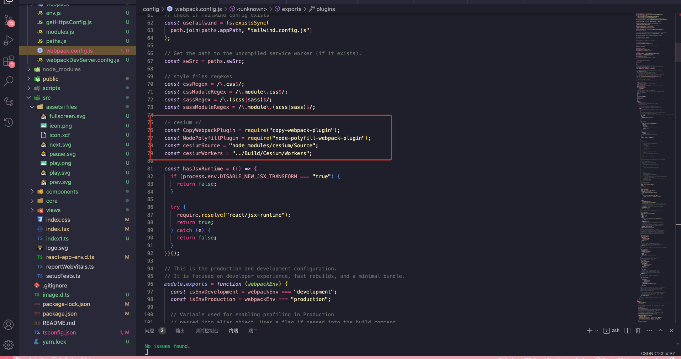This screenshot has width=681, height=359.
Task: Click the editor vertical scrollbar thumb
Action: 678,53
